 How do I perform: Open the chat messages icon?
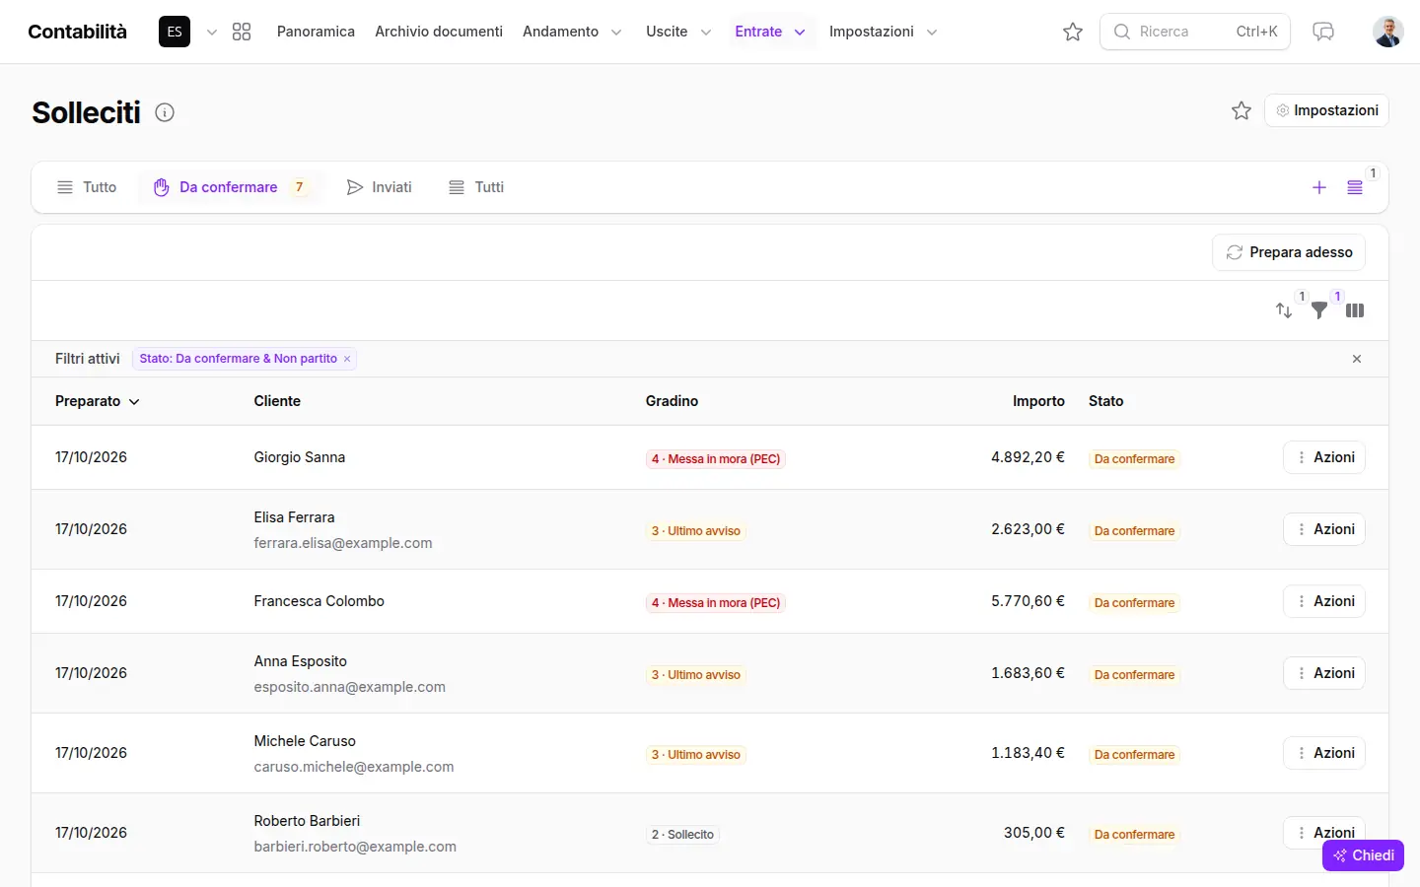(1323, 32)
